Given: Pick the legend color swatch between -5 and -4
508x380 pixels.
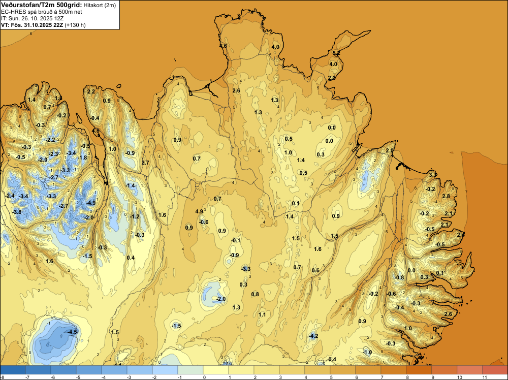Looking at the screenshot, I should 89,370.
